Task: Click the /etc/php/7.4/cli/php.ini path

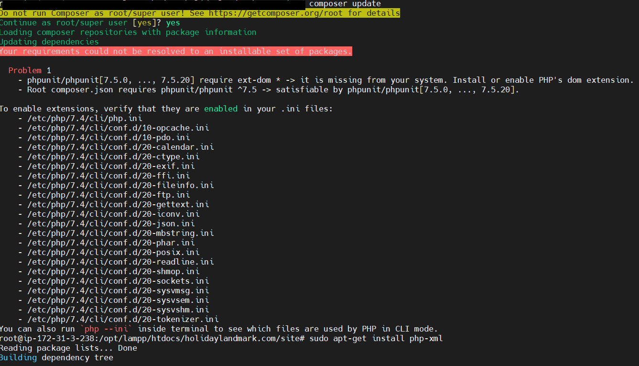Action: click(85, 118)
